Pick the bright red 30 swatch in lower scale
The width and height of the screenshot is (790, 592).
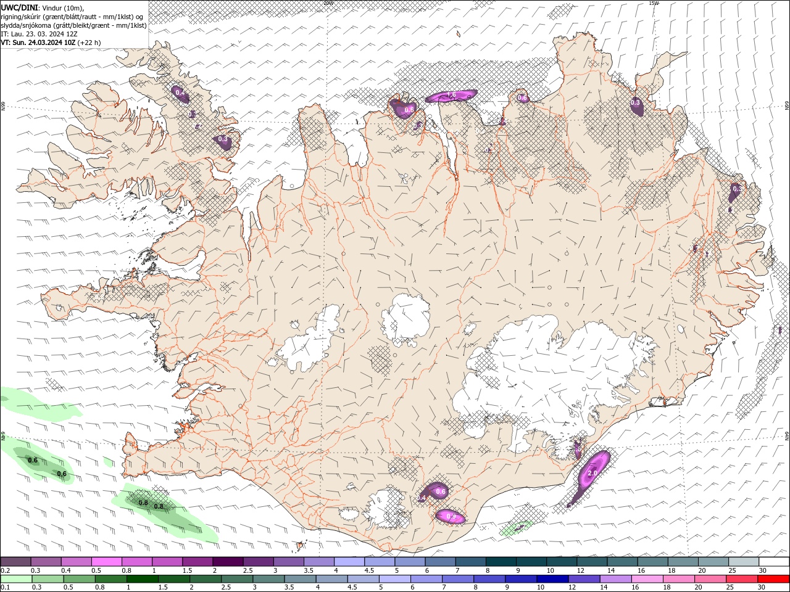773,579
